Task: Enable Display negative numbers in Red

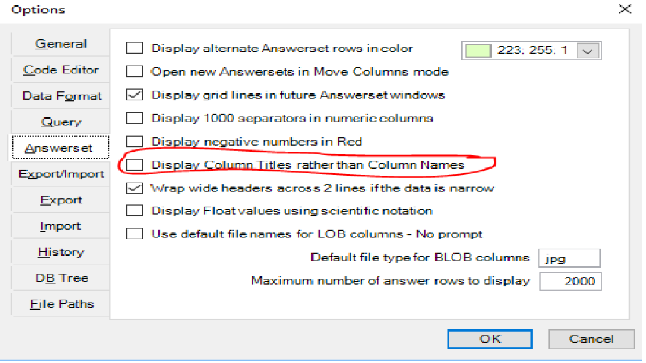Action: click(x=135, y=141)
